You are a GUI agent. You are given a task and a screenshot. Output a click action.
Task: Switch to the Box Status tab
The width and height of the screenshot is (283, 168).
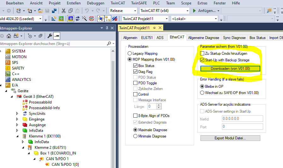click(x=257, y=38)
